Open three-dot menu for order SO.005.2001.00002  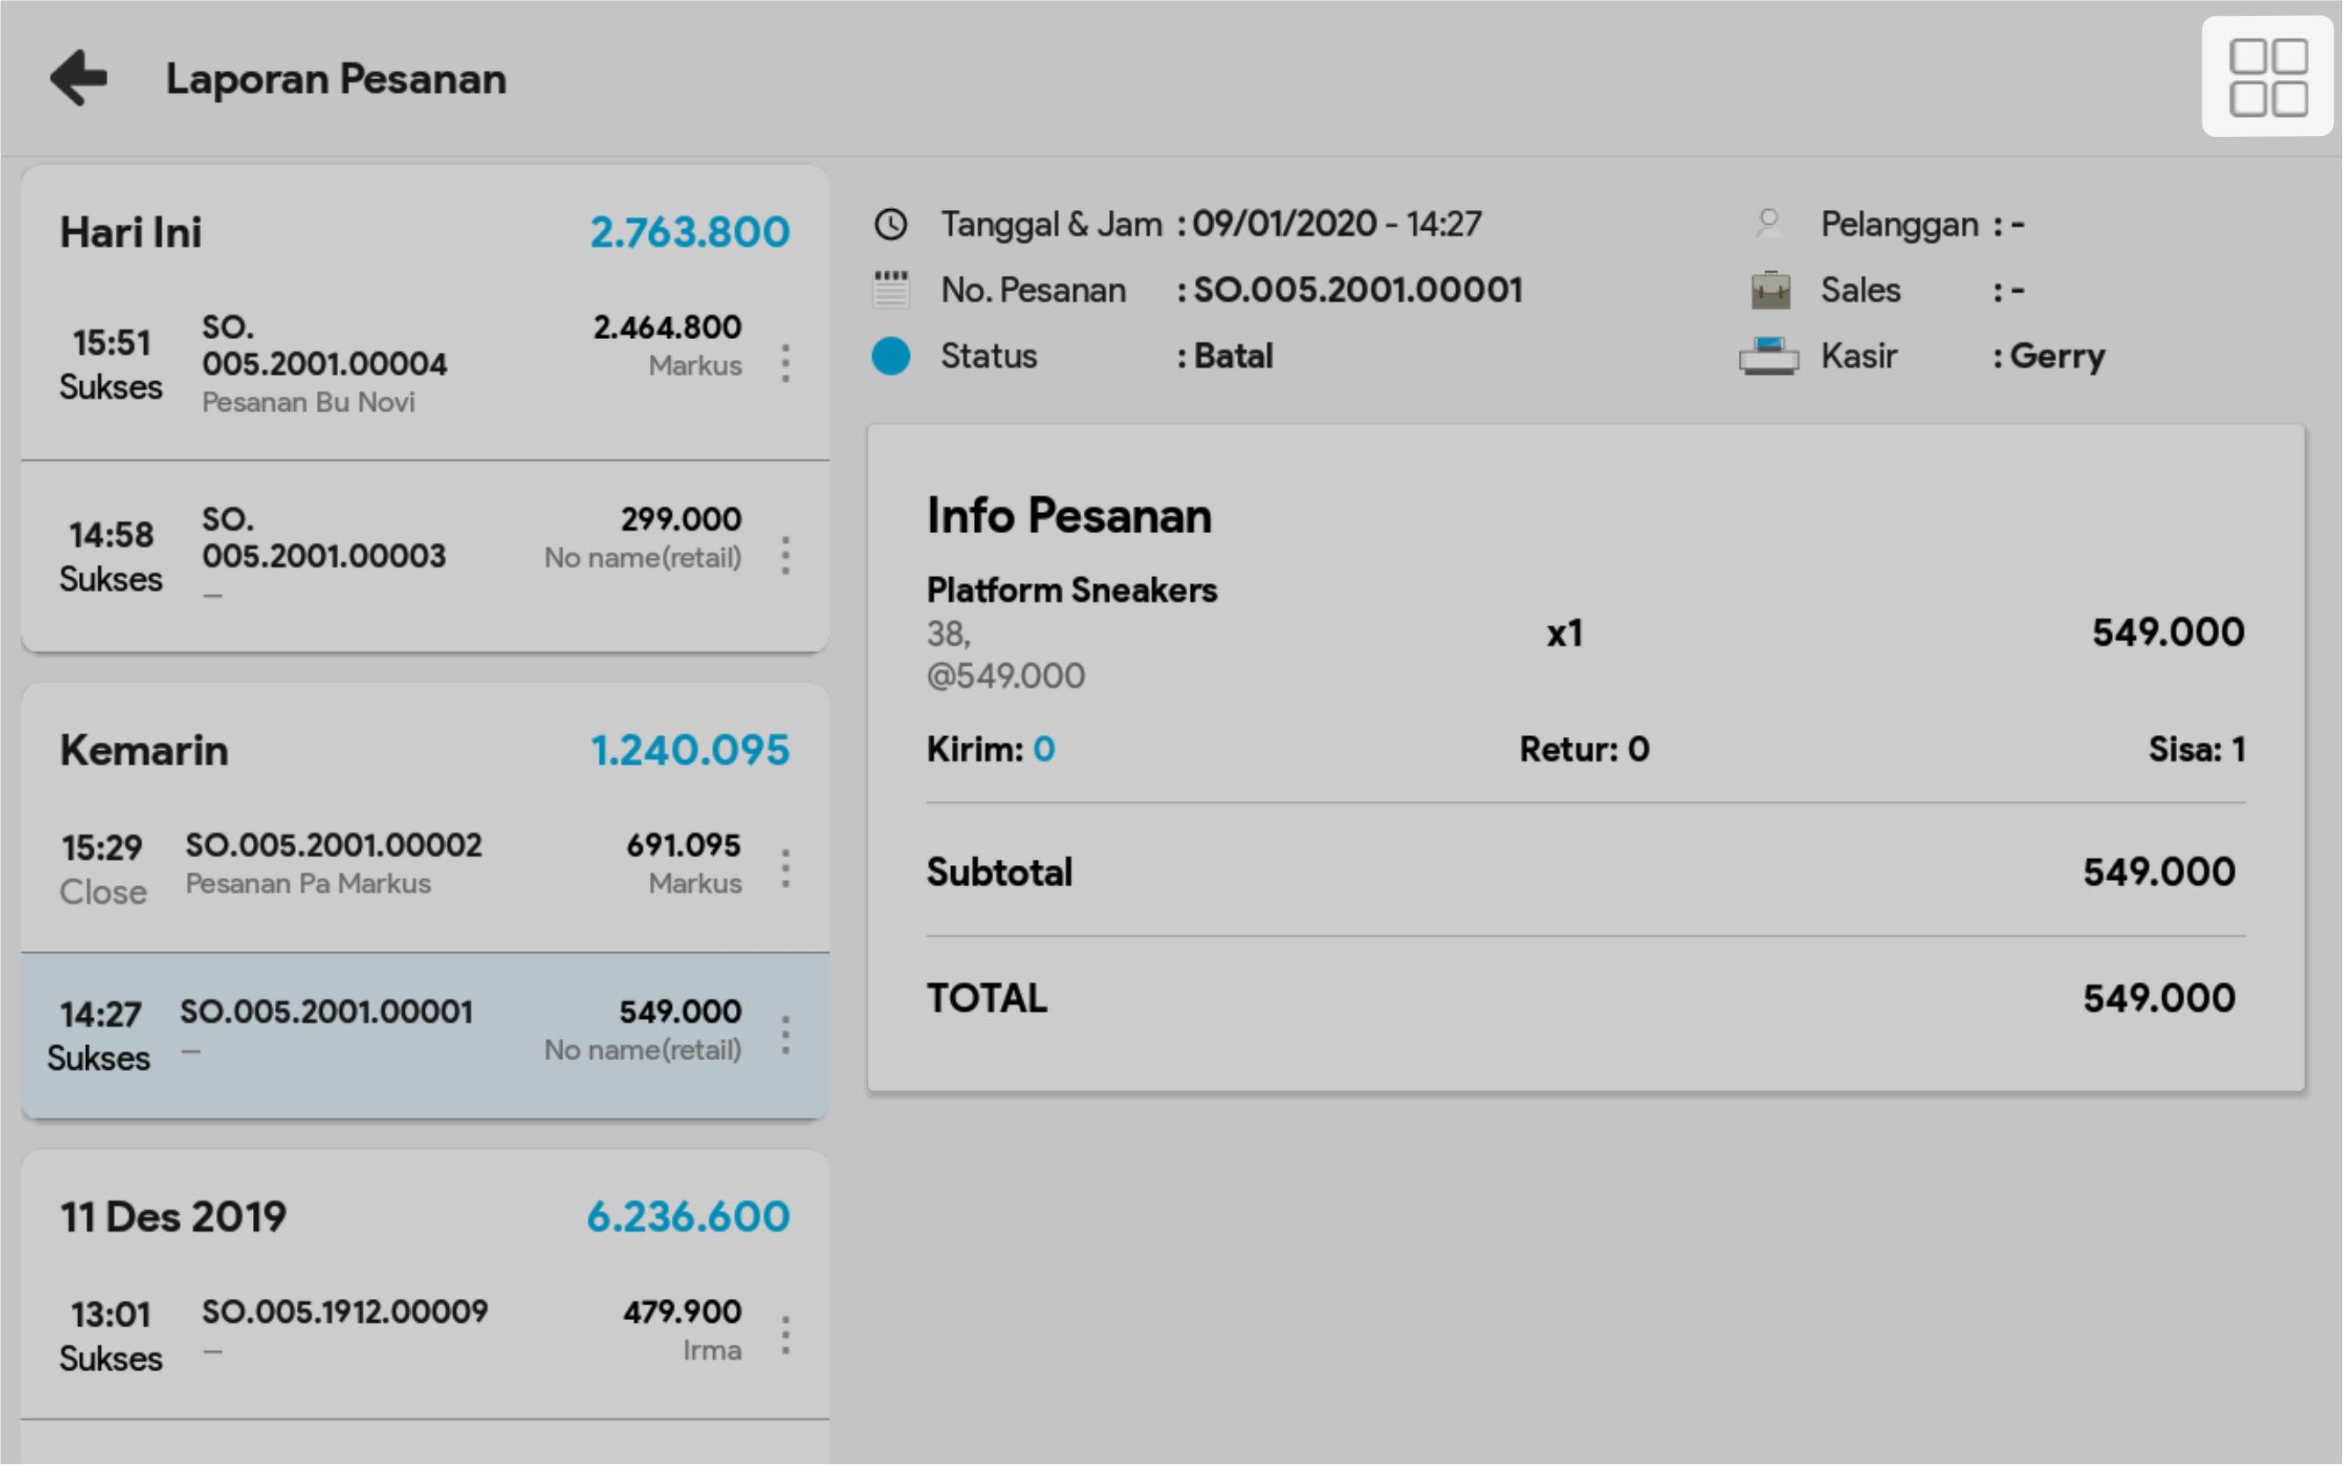tap(785, 868)
